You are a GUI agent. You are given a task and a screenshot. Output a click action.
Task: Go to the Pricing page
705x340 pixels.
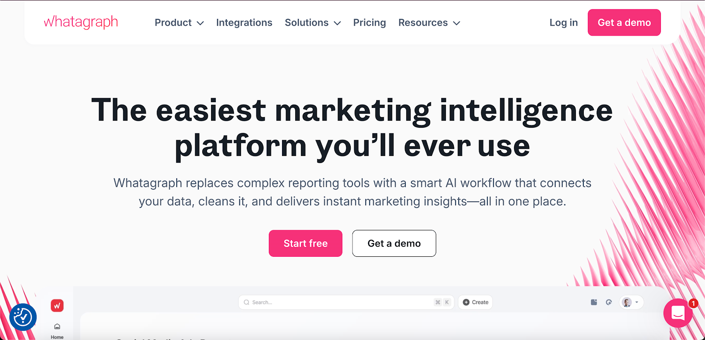pyautogui.click(x=369, y=23)
